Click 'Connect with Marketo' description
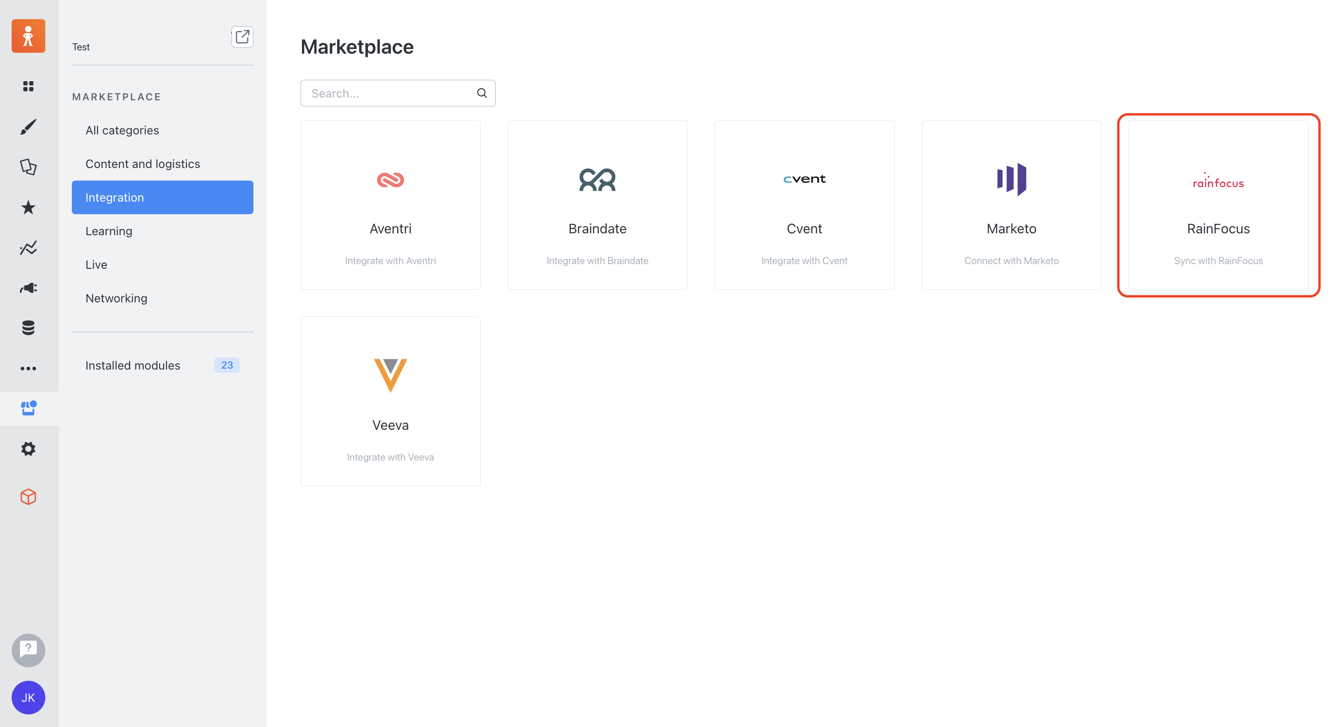 click(1011, 260)
